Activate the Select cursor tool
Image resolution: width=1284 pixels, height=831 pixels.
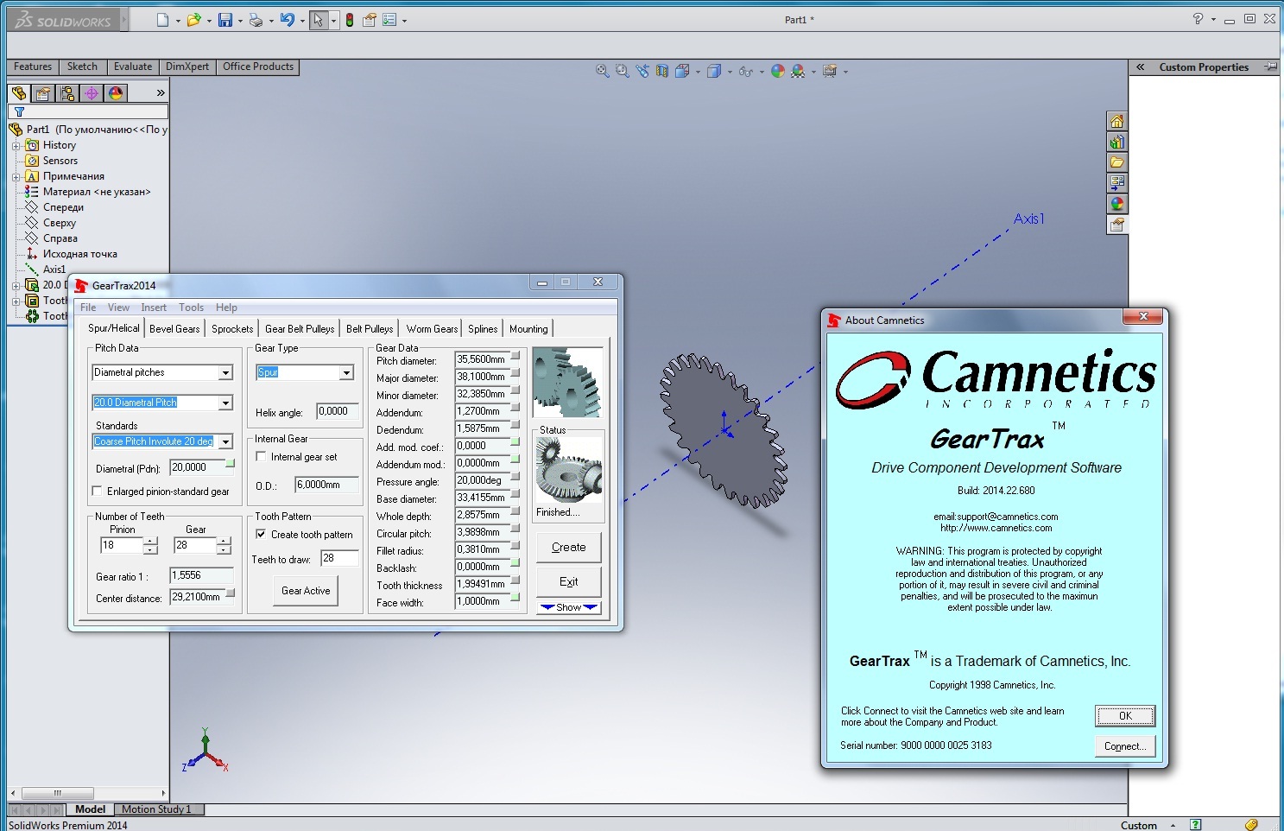(x=319, y=20)
